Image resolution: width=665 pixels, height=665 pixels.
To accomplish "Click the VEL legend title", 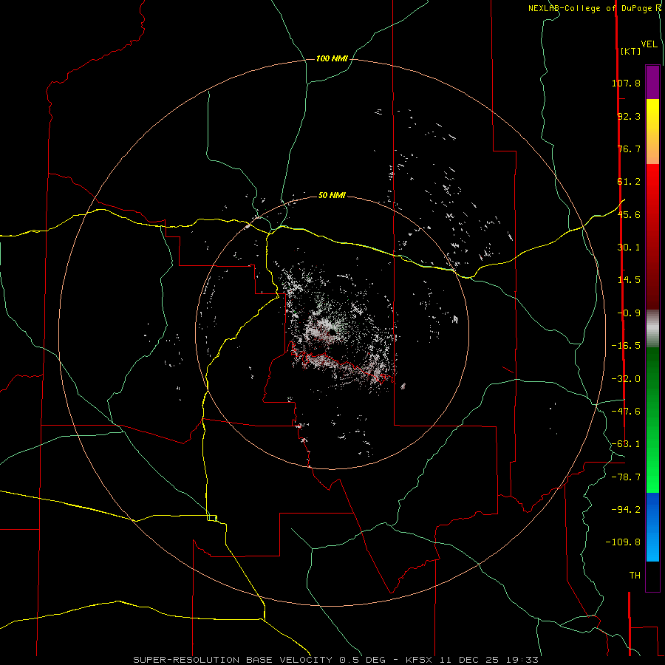I will 649,44.
